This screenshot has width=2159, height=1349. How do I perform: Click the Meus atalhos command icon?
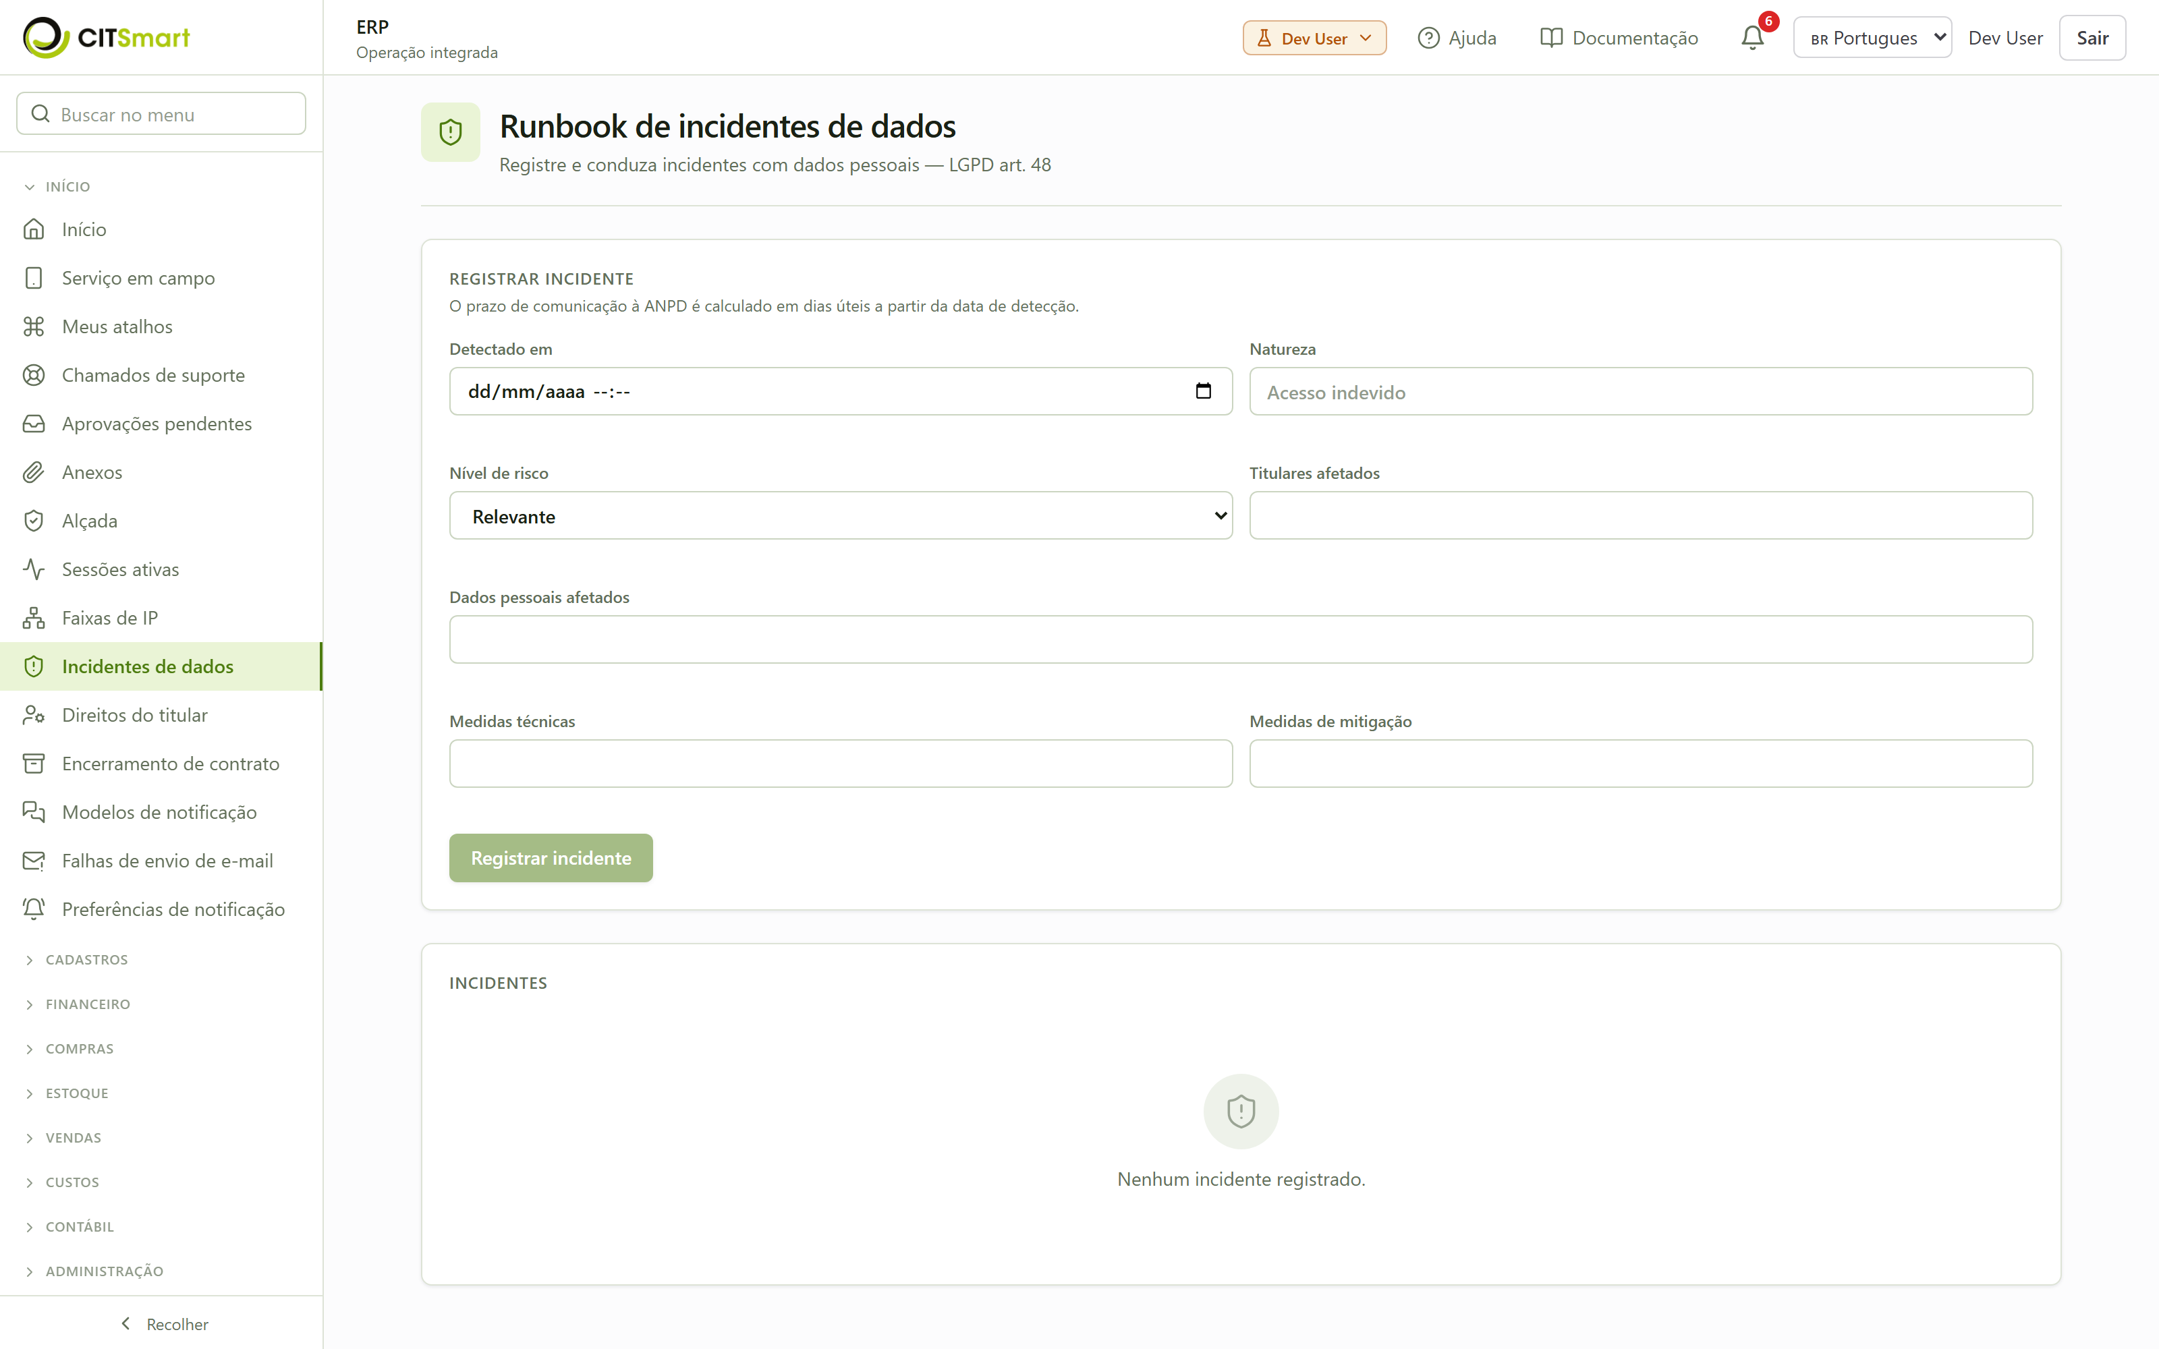tap(34, 326)
